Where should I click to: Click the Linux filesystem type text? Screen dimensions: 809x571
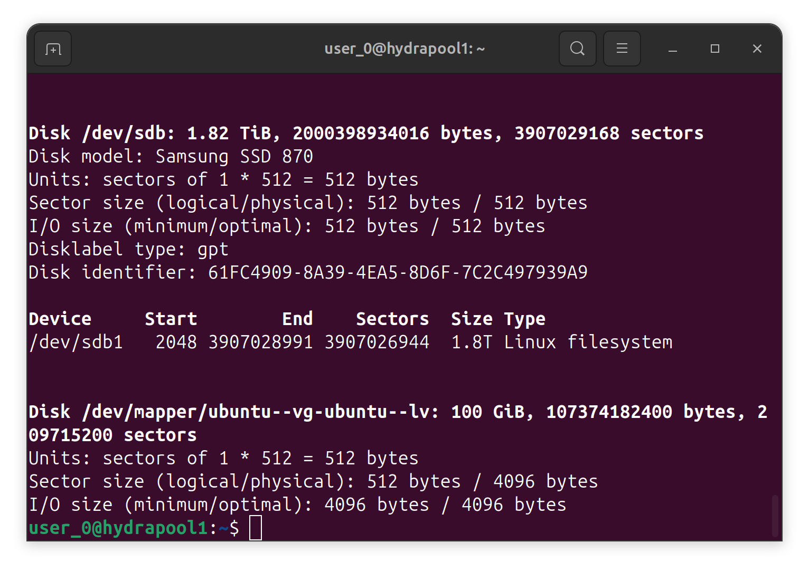tap(588, 342)
